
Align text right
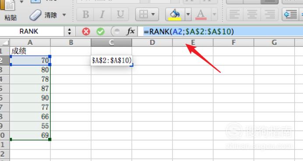click(270, 14)
